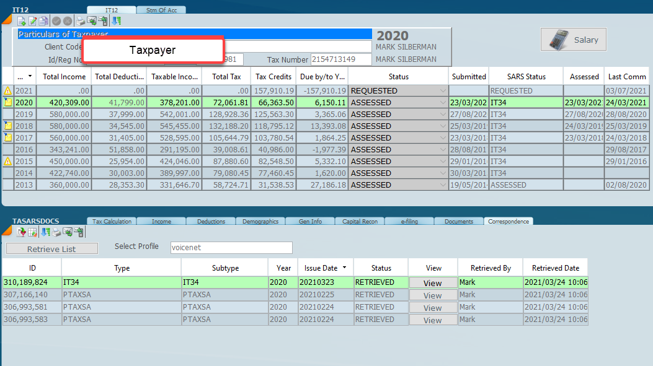Switch to the Stm Of Acc tab
The image size is (653, 366).
click(161, 10)
